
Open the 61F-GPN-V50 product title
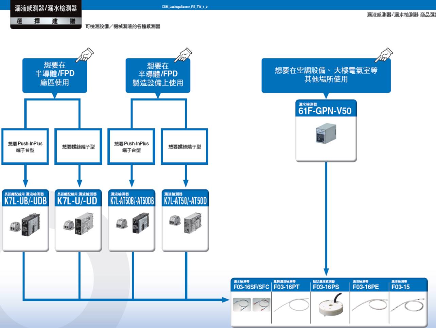click(x=325, y=111)
